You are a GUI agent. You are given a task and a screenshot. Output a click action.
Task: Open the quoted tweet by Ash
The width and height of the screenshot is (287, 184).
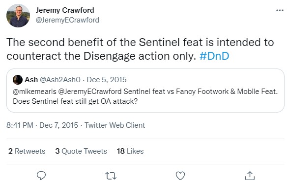145,91
